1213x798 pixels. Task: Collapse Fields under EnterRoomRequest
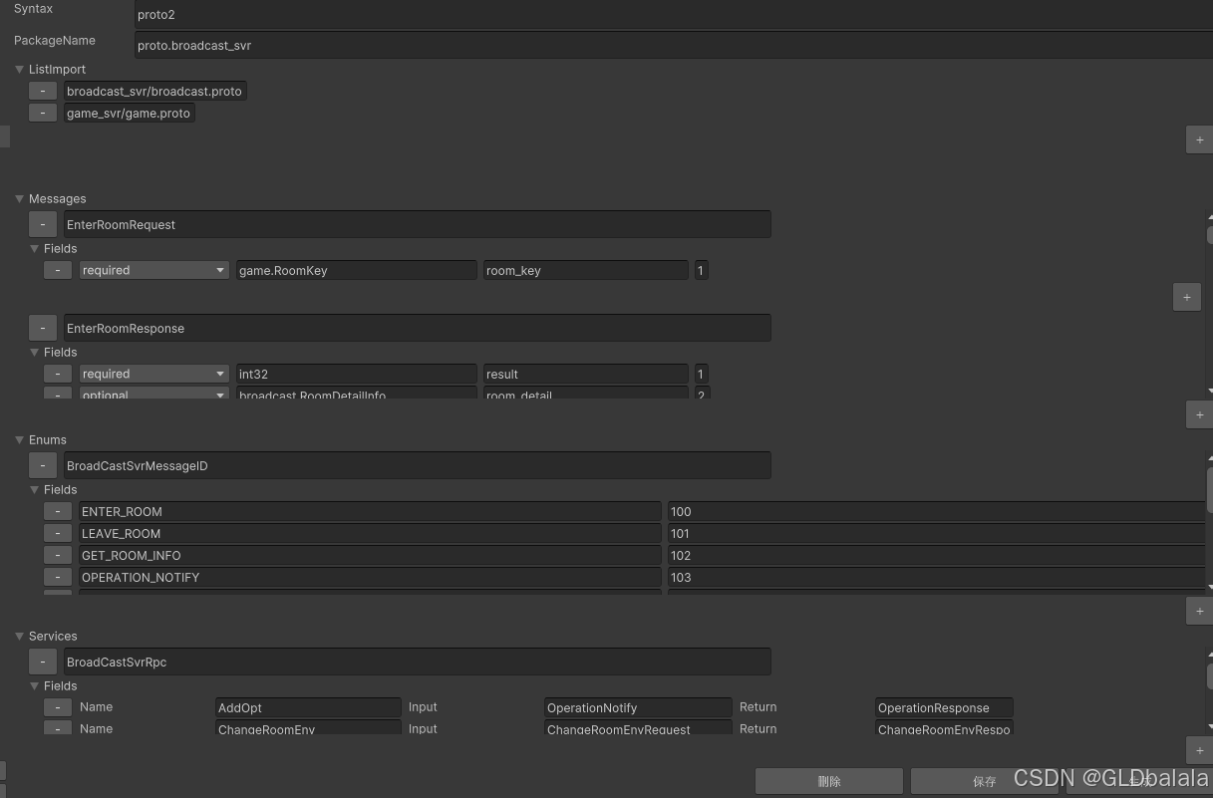(35, 249)
